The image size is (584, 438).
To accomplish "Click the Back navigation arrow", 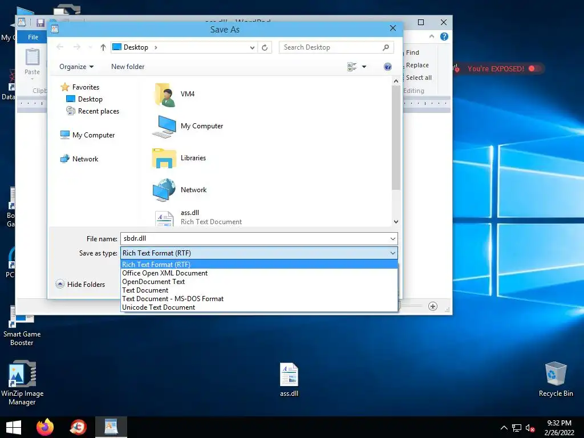I will click(60, 47).
